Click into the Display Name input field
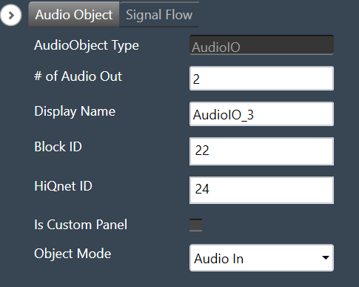This screenshot has width=359, height=287. tap(261, 114)
